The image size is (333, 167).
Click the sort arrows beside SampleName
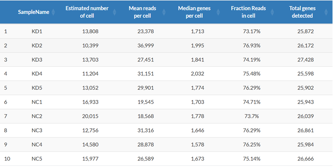click(53, 12)
